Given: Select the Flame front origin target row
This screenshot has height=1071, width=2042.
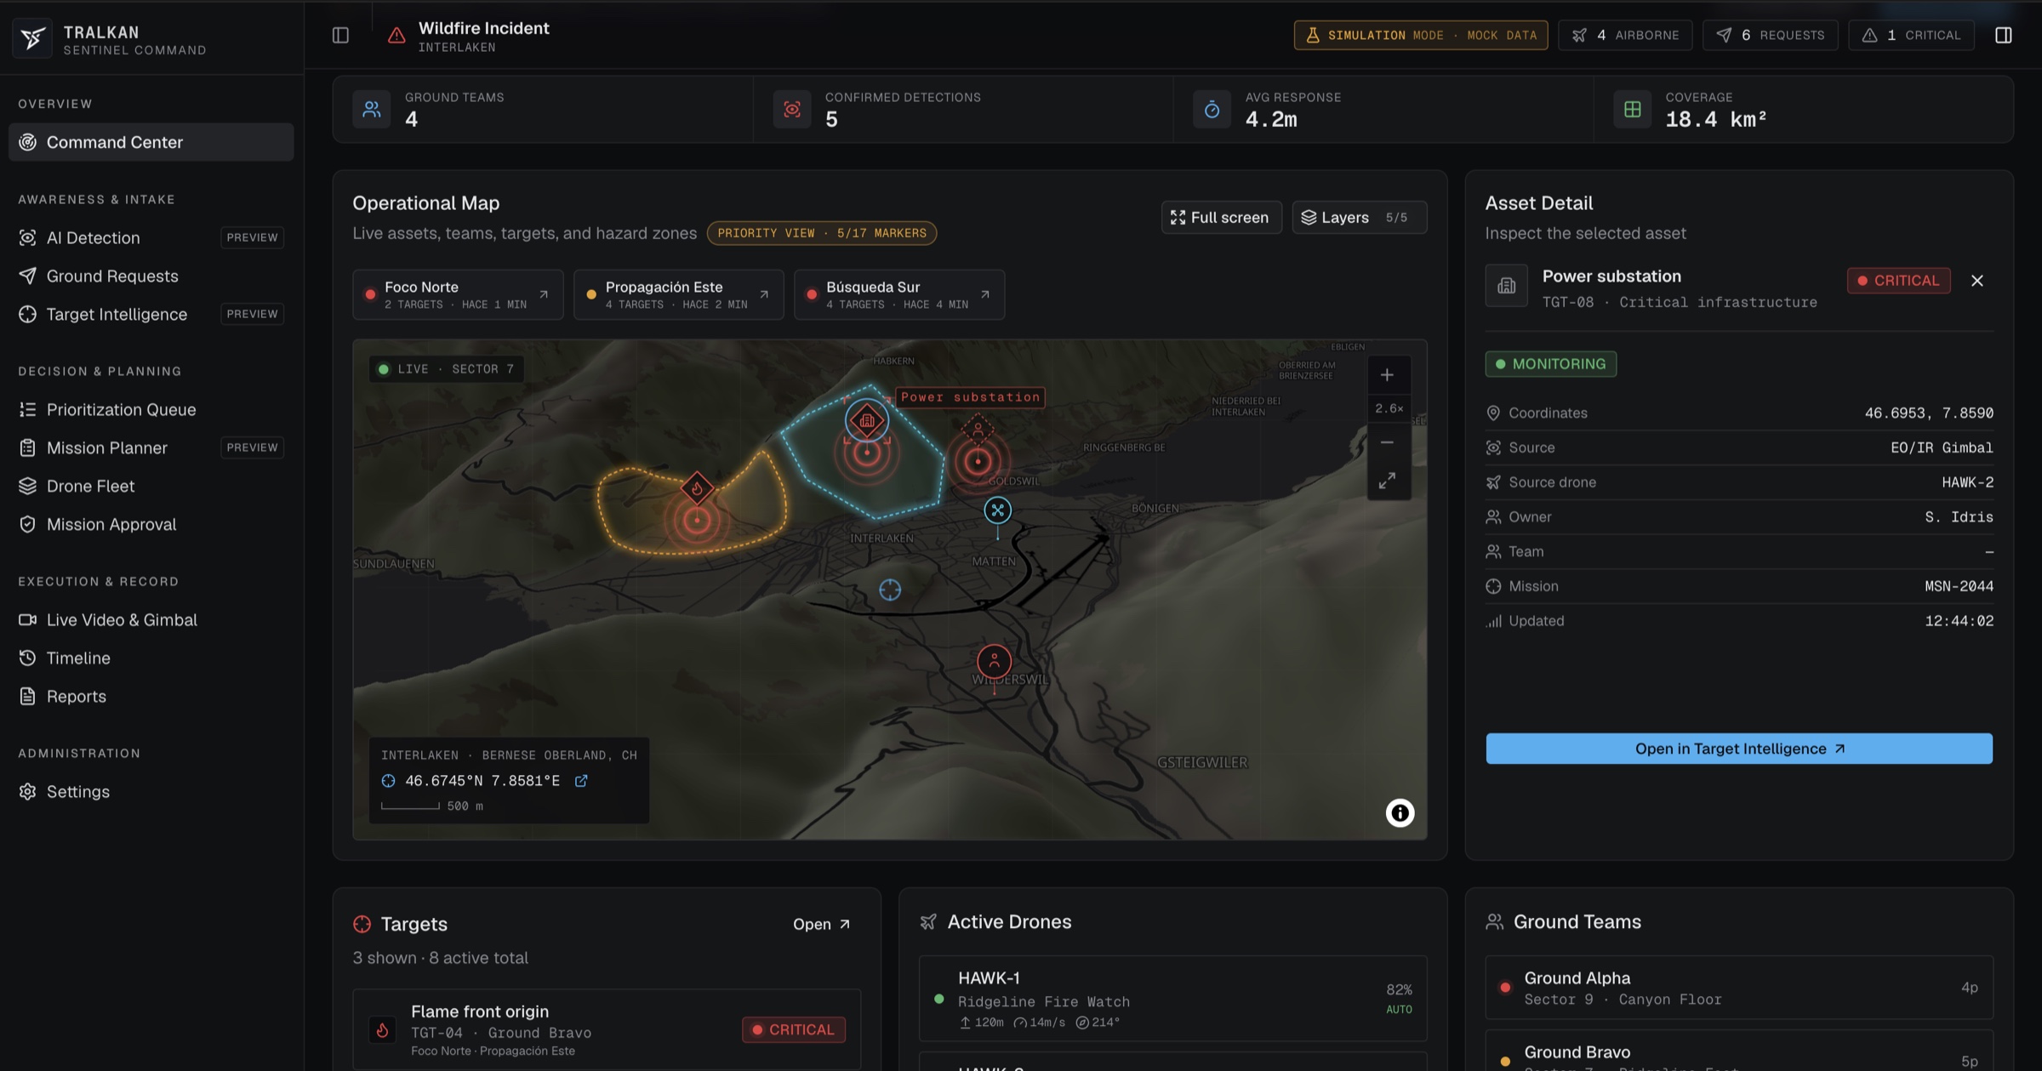Looking at the screenshot, I should coord(607,1029).
